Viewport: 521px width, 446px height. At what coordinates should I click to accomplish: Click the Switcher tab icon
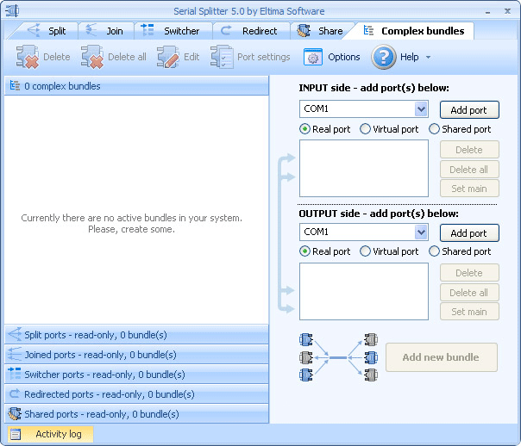click(x=148, y=30)
